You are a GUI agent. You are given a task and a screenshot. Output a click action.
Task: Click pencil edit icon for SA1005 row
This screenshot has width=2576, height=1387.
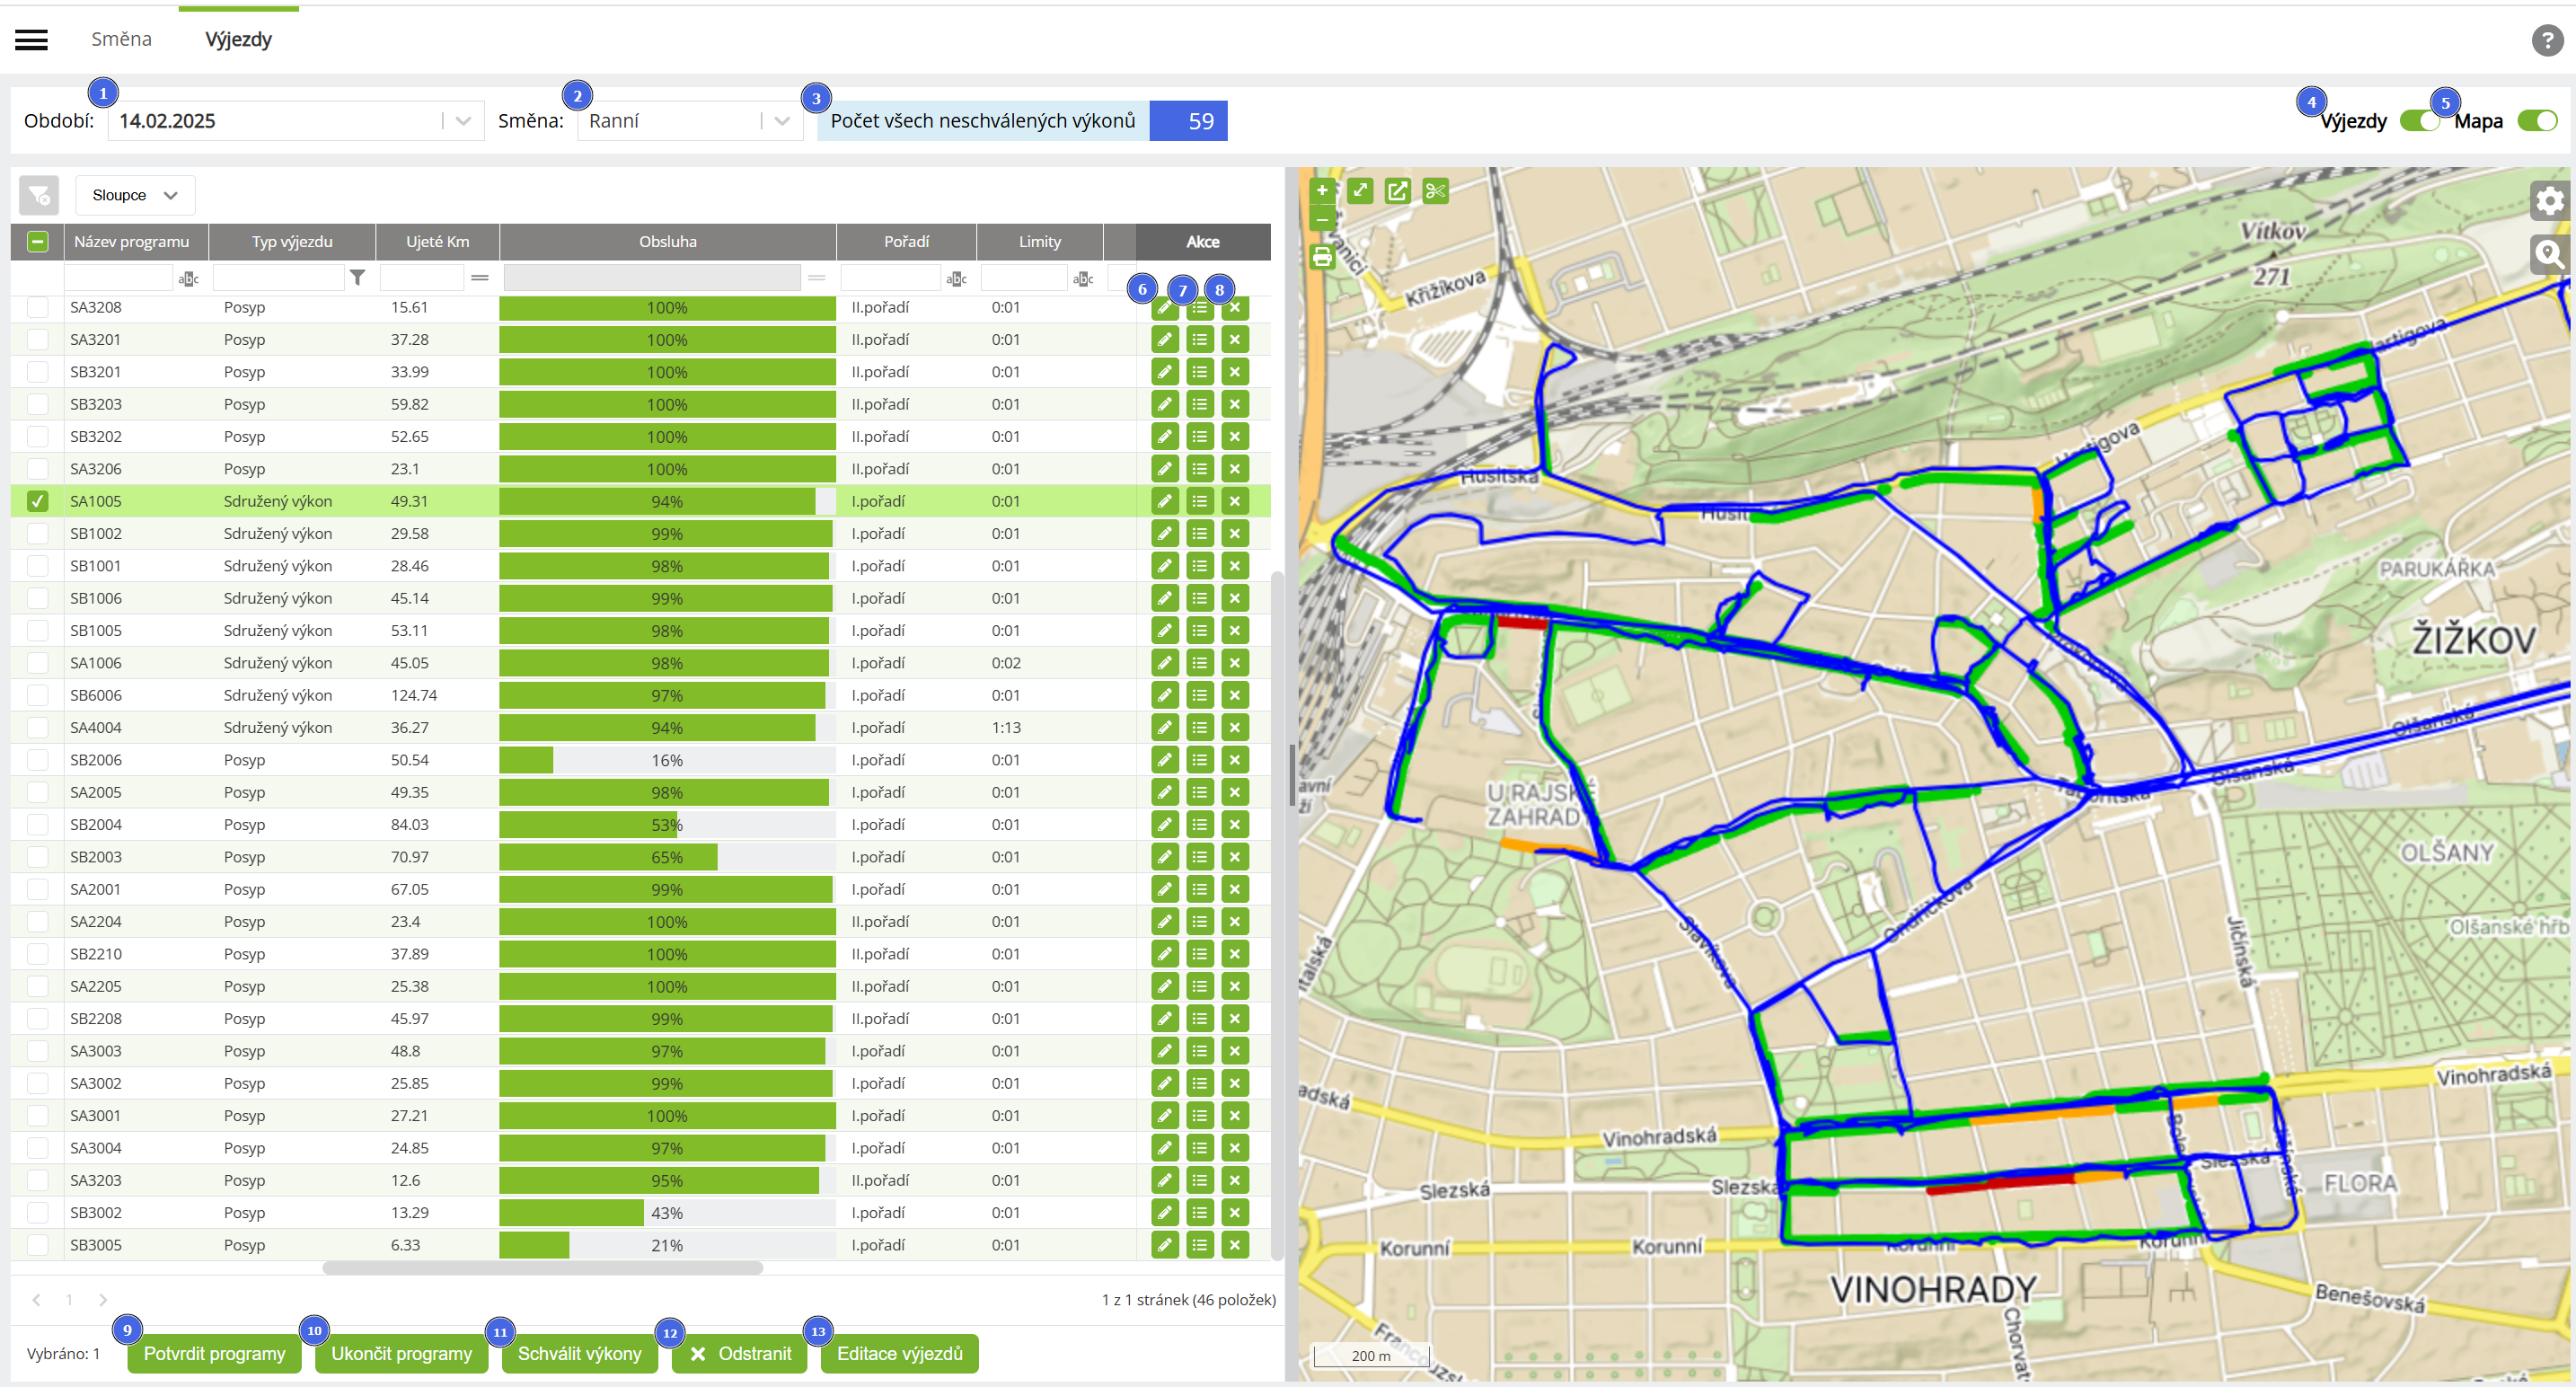click(1164, 501)
